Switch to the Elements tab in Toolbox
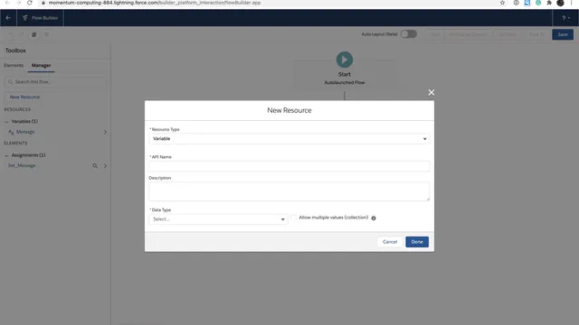The height and width of the screenshot is (325, 579). coord(14,65)
